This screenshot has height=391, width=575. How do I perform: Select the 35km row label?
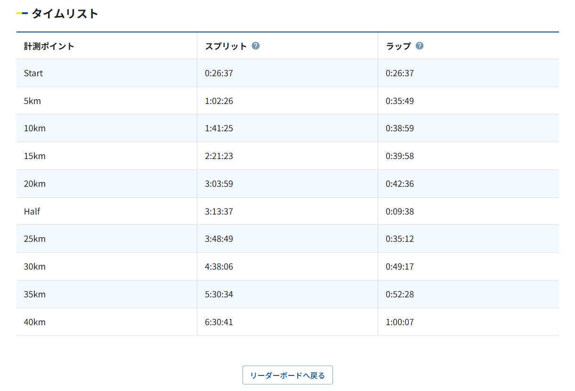[35, 295]
